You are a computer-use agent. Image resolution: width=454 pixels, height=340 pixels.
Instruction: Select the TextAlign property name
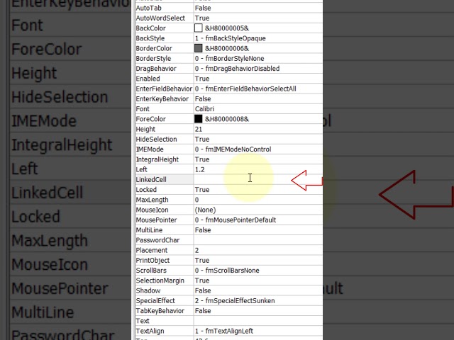click(x=150, y=331)
